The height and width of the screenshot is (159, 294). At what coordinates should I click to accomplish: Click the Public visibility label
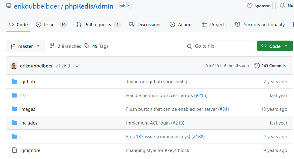pos(124,6)
